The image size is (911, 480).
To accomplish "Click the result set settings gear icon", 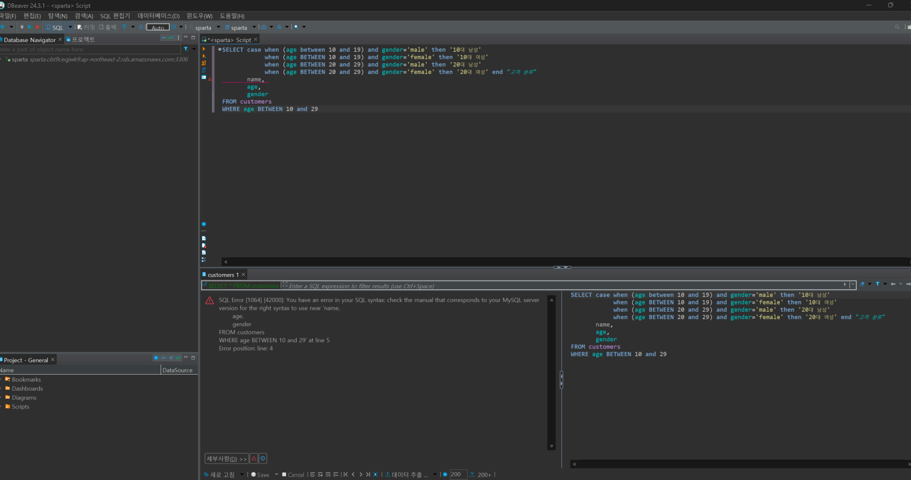I will 445,475.
